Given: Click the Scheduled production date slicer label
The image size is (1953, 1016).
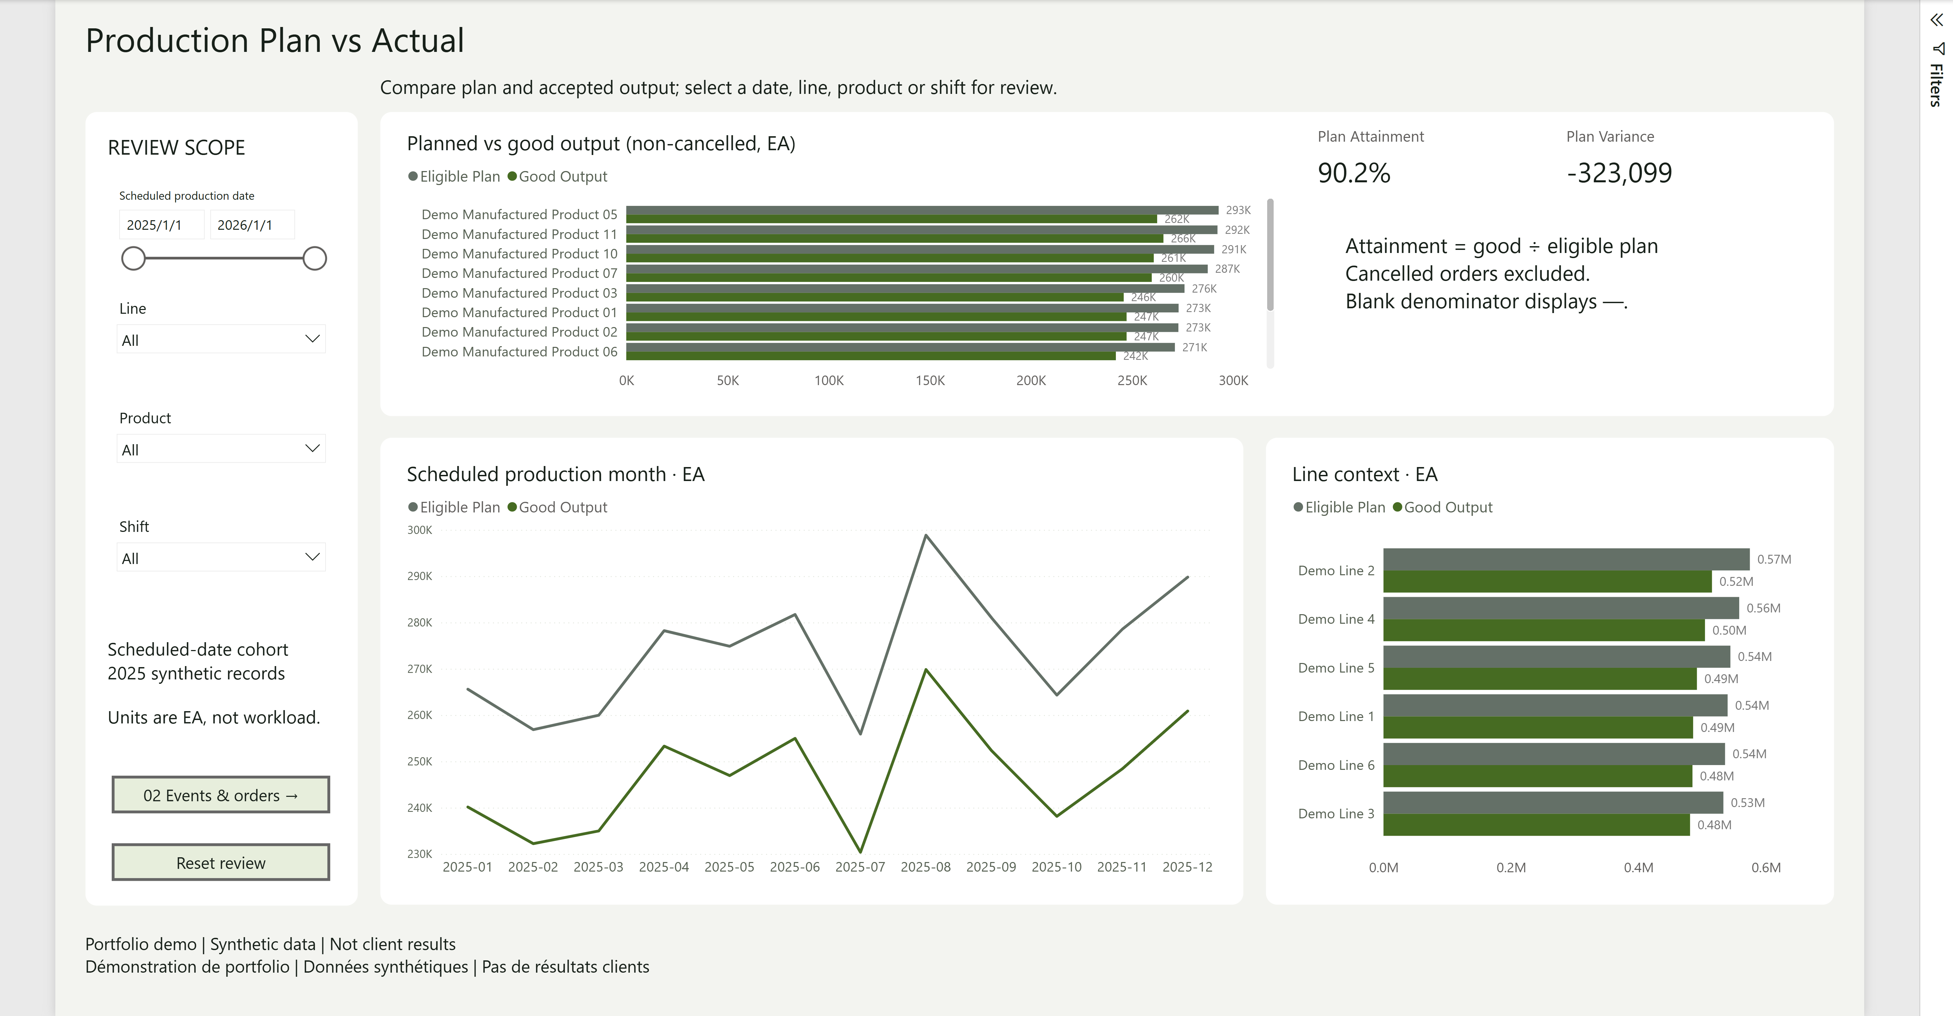Looking at the screenshot, I should point(186,196).
